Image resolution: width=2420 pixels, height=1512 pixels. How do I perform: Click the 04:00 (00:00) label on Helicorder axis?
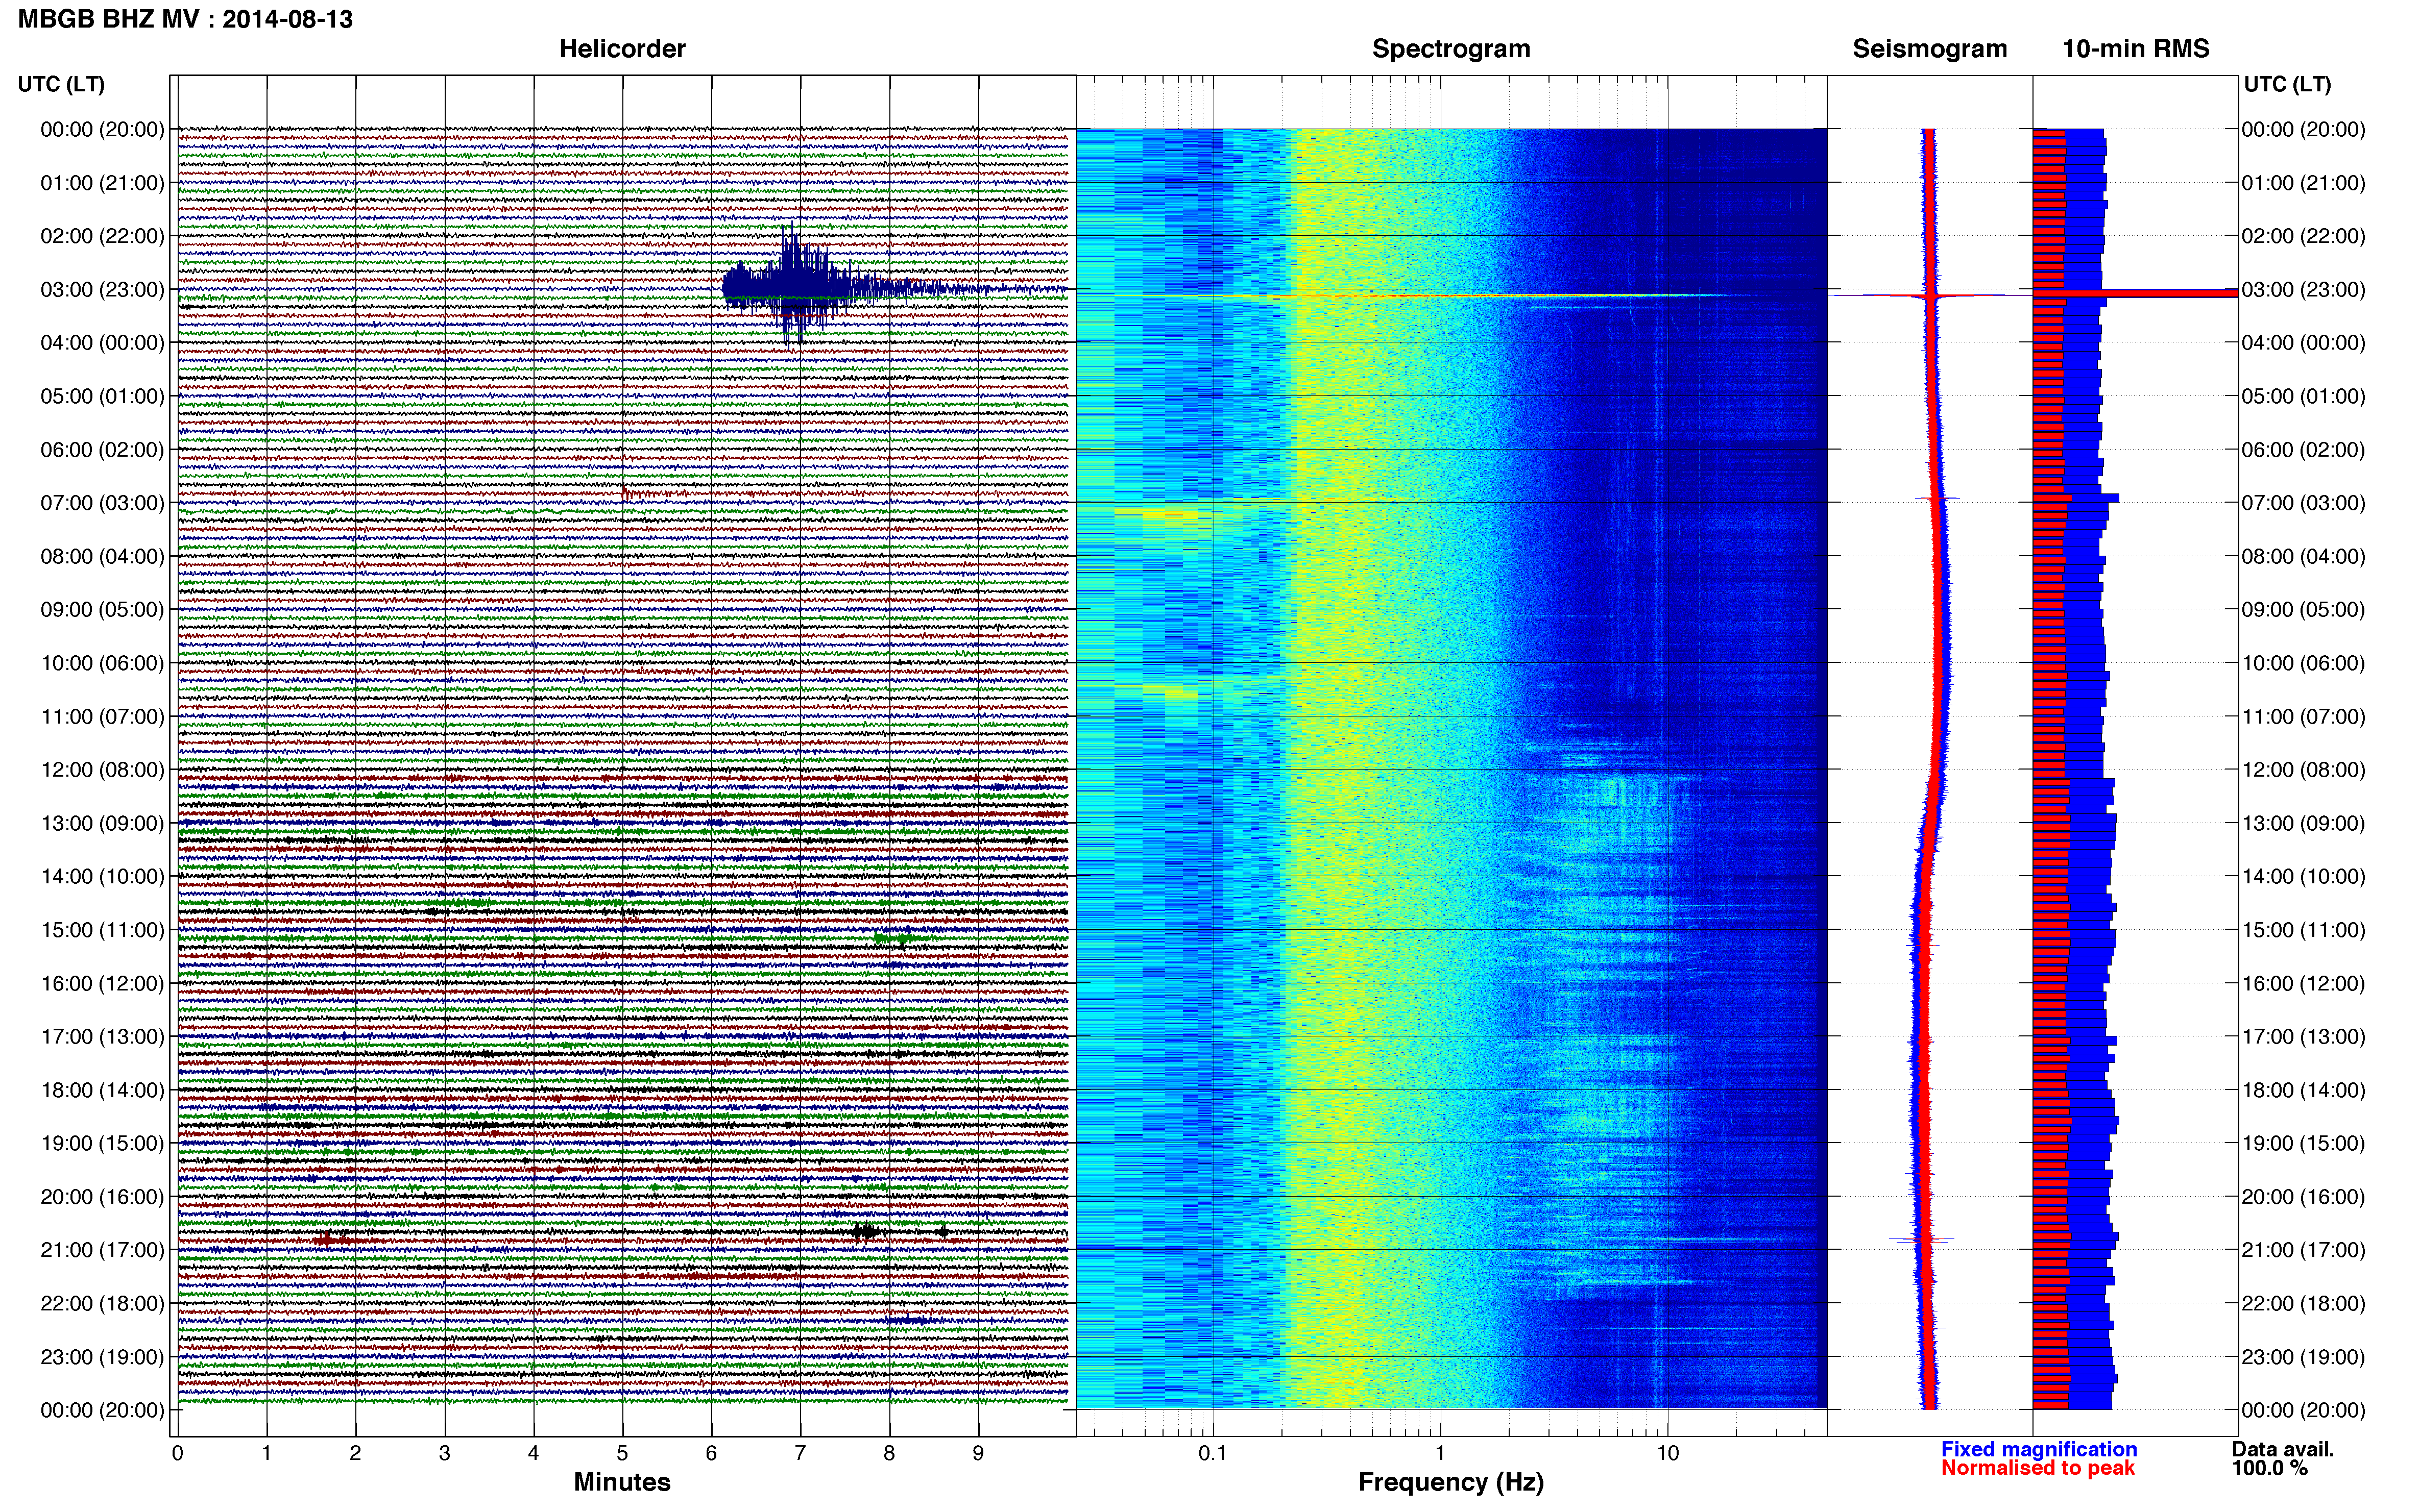point(102,343)
